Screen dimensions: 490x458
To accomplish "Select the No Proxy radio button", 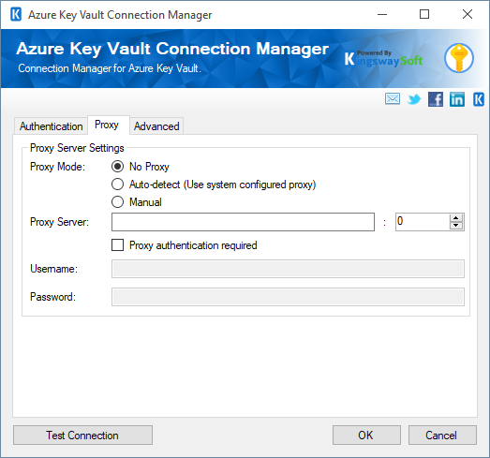I will [117, 167].
